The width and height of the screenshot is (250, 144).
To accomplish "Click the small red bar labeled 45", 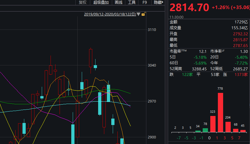I will tap(243, 131).
